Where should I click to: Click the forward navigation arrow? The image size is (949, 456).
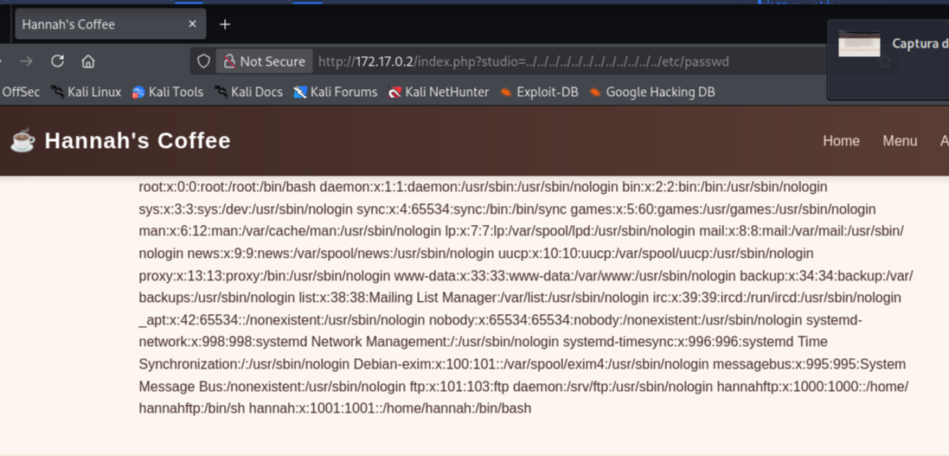pyautogui.click(x=26, y=61)
